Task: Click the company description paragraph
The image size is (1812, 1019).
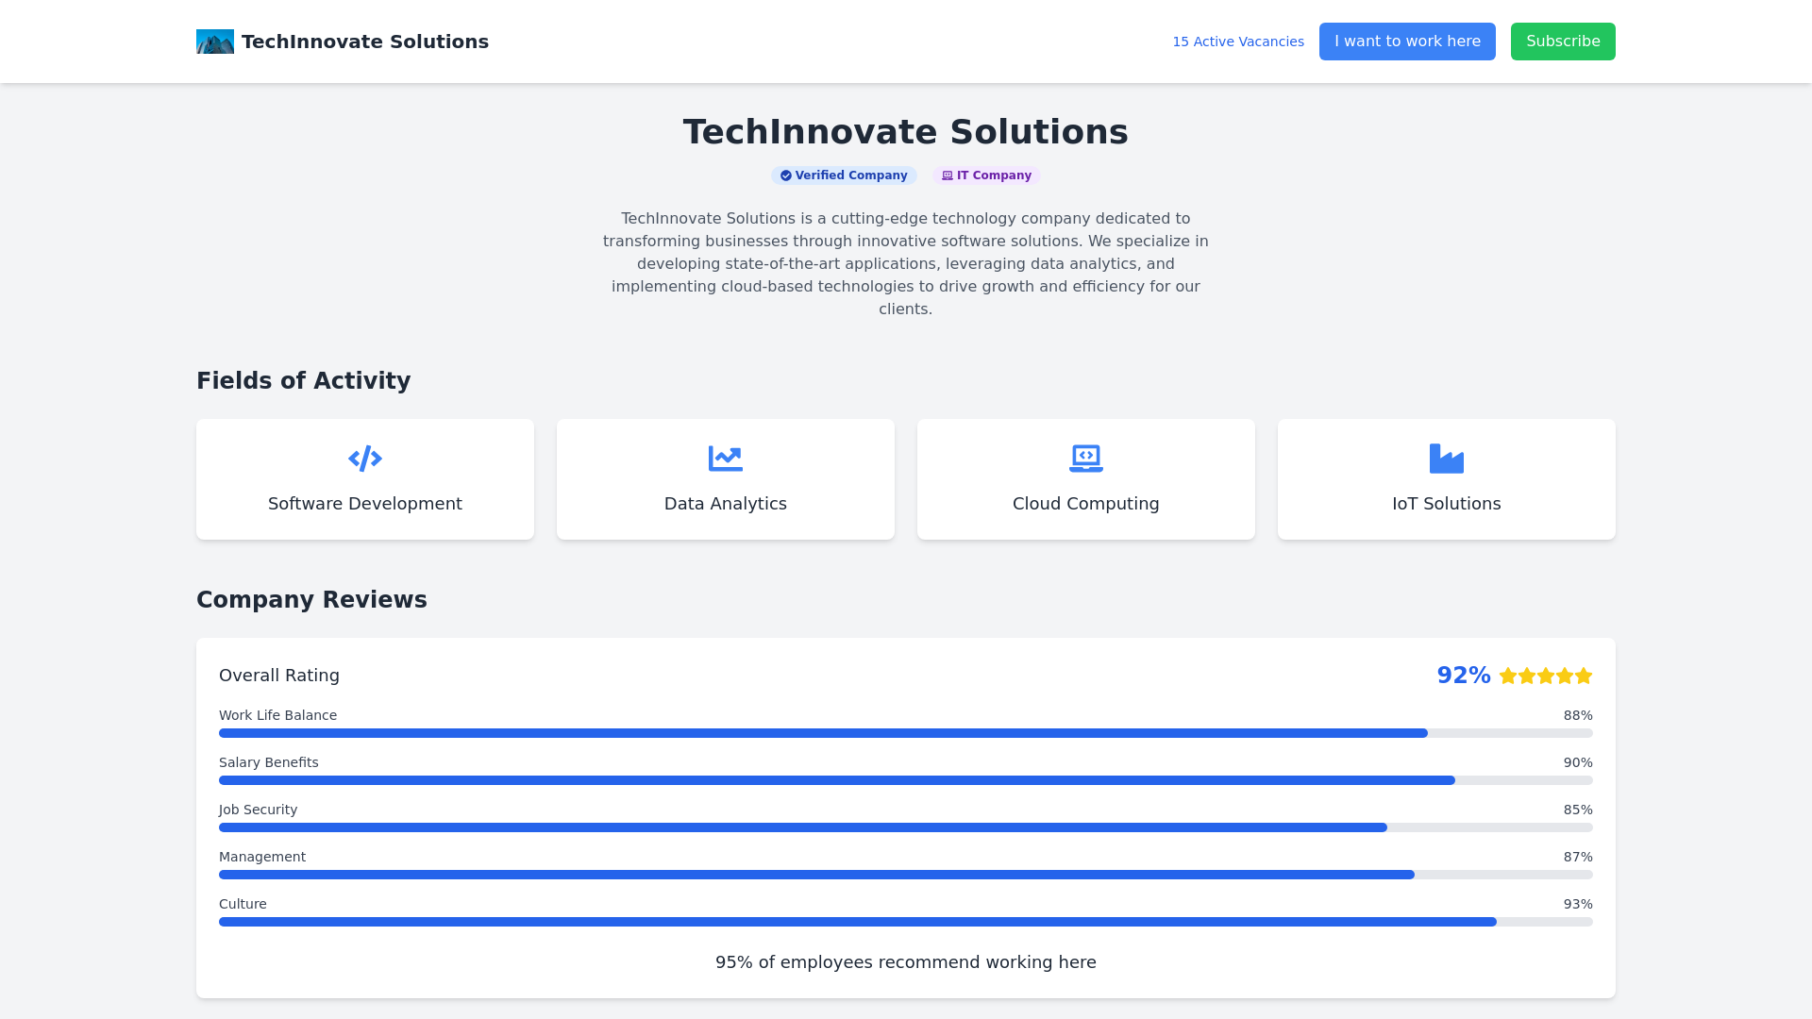Action: click(x=906, y=264)
